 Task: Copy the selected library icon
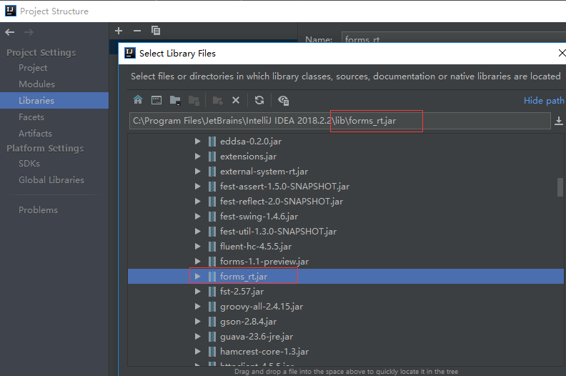pyautogui.click(x=156, y=31)
